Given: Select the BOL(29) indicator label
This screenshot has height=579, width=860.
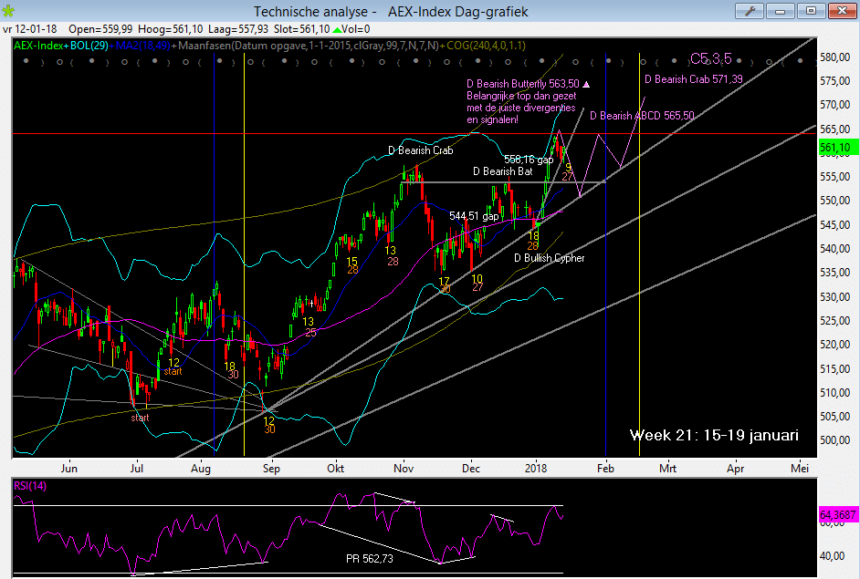Looking at the screenshot, I should click(89, 46).
